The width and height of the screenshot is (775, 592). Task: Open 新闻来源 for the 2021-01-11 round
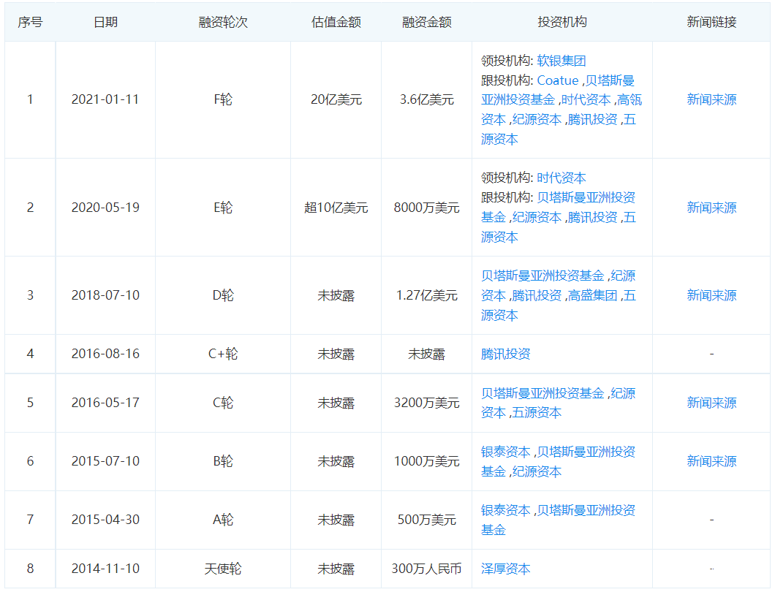coord(711,100)
